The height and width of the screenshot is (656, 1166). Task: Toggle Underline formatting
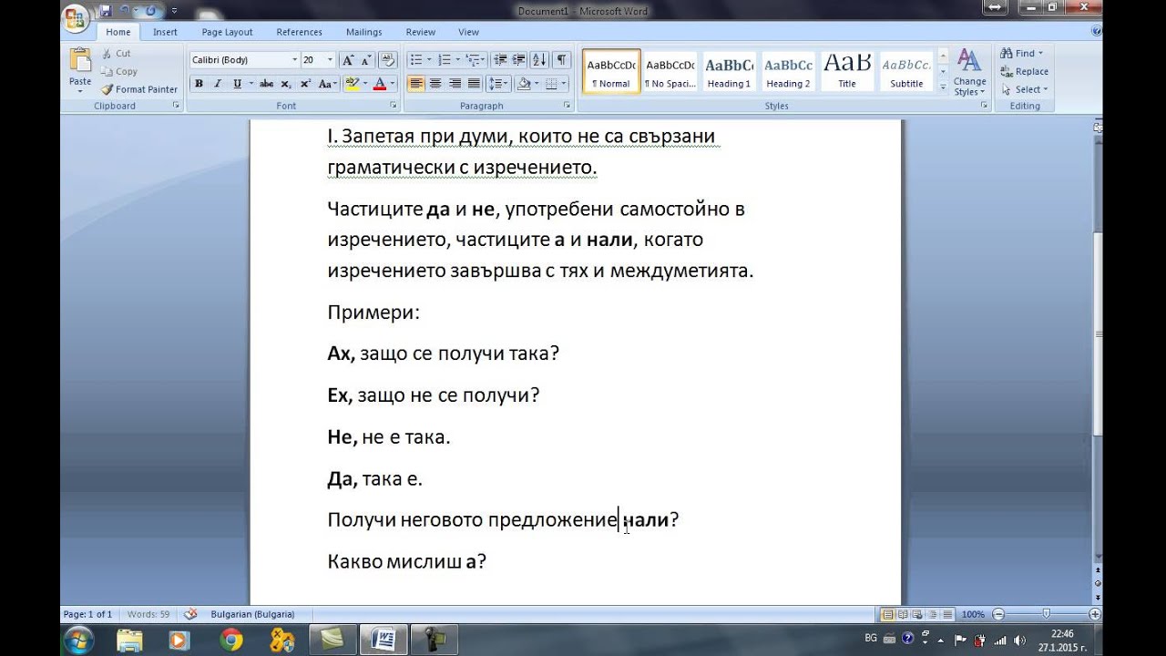click(x=237, y=84)
